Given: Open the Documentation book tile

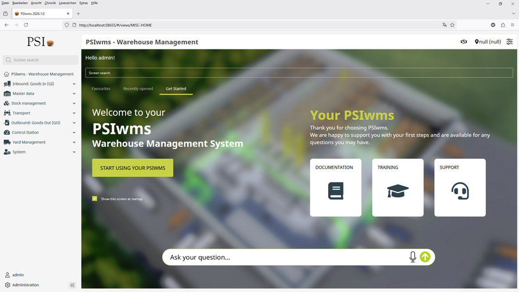Looking at the screenshot, I should click(336, 187).
